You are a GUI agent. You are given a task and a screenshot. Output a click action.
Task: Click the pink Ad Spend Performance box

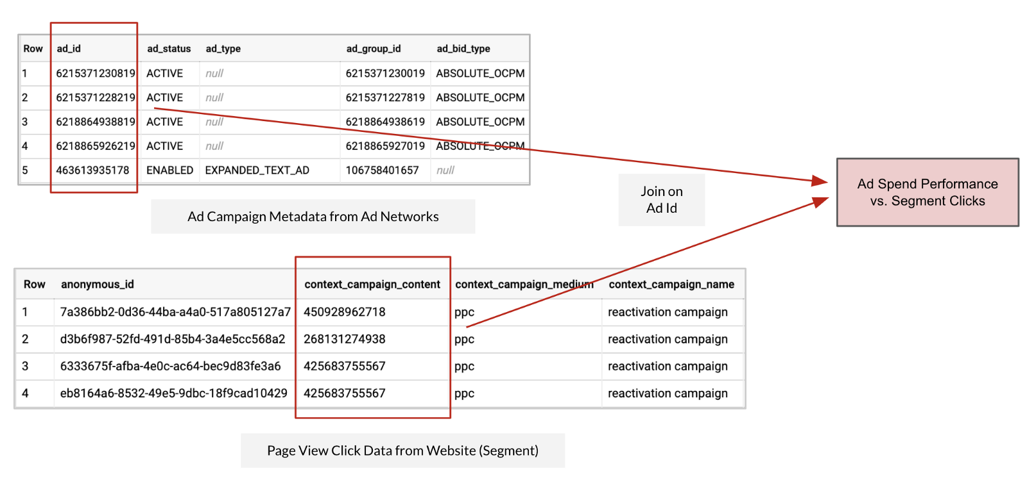[927, 192]
